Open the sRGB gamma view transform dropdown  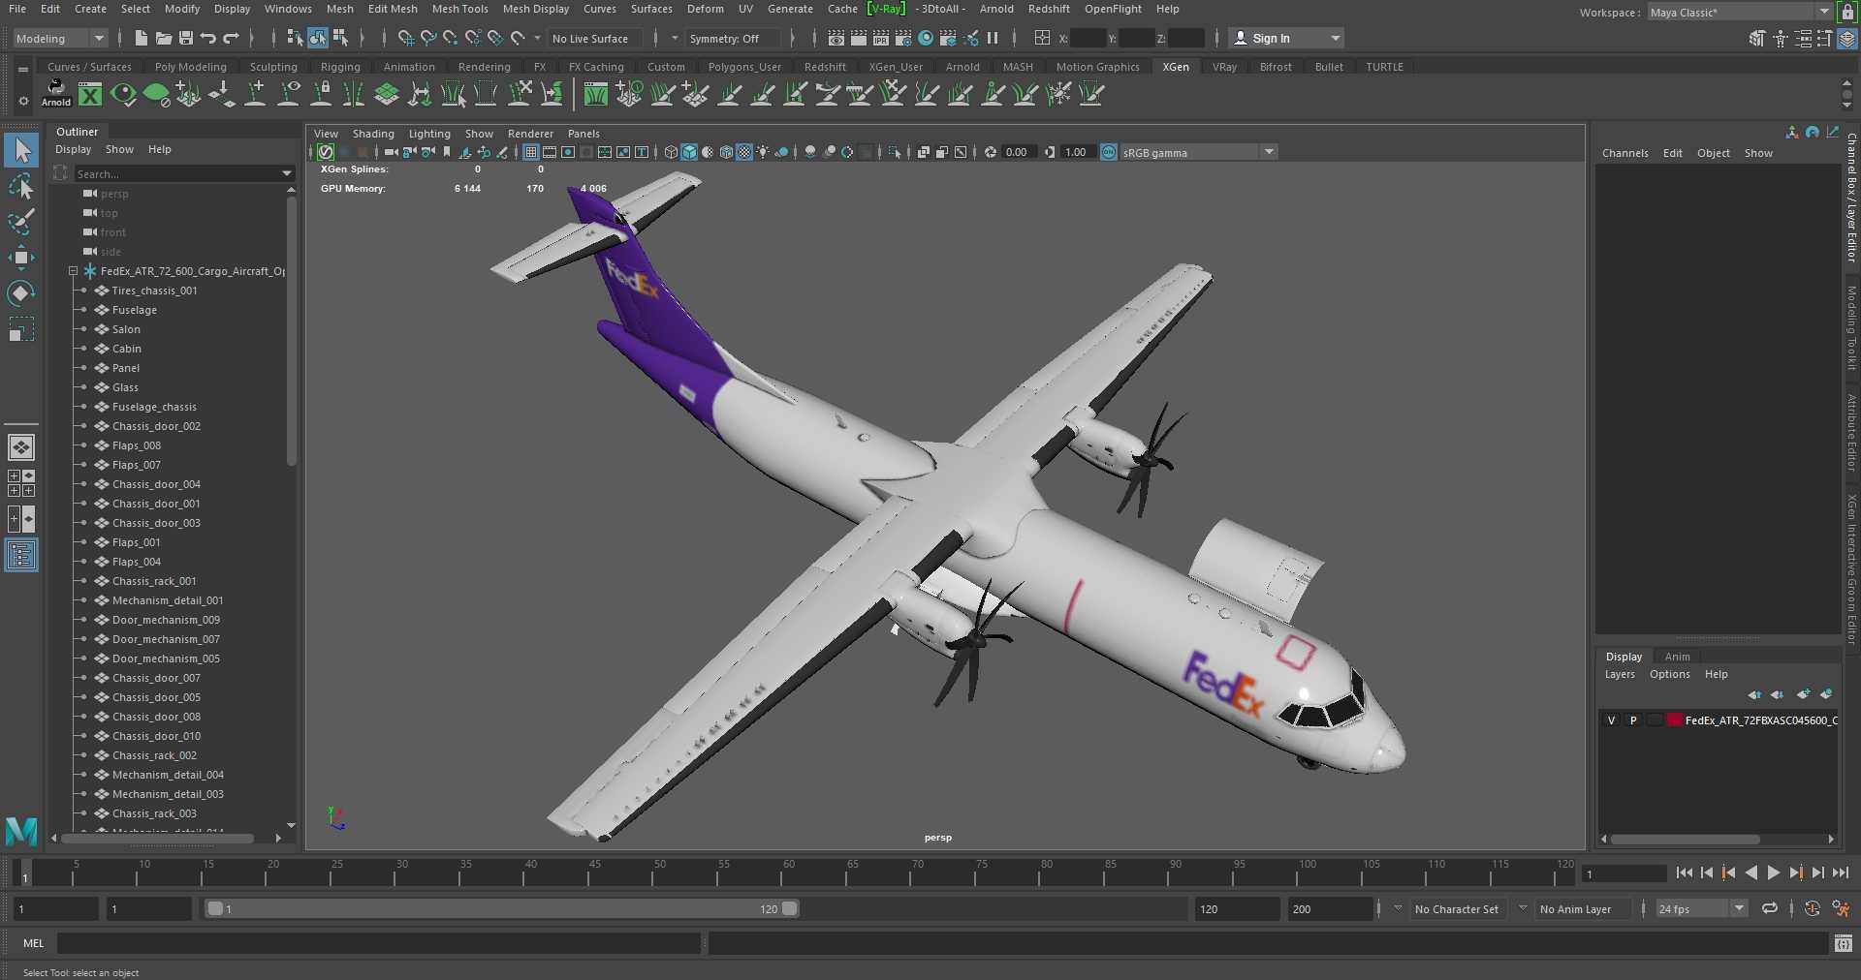pos(1199,152)
